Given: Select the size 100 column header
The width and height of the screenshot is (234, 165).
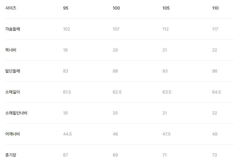Looking at the screenshot, I should 116,8.
